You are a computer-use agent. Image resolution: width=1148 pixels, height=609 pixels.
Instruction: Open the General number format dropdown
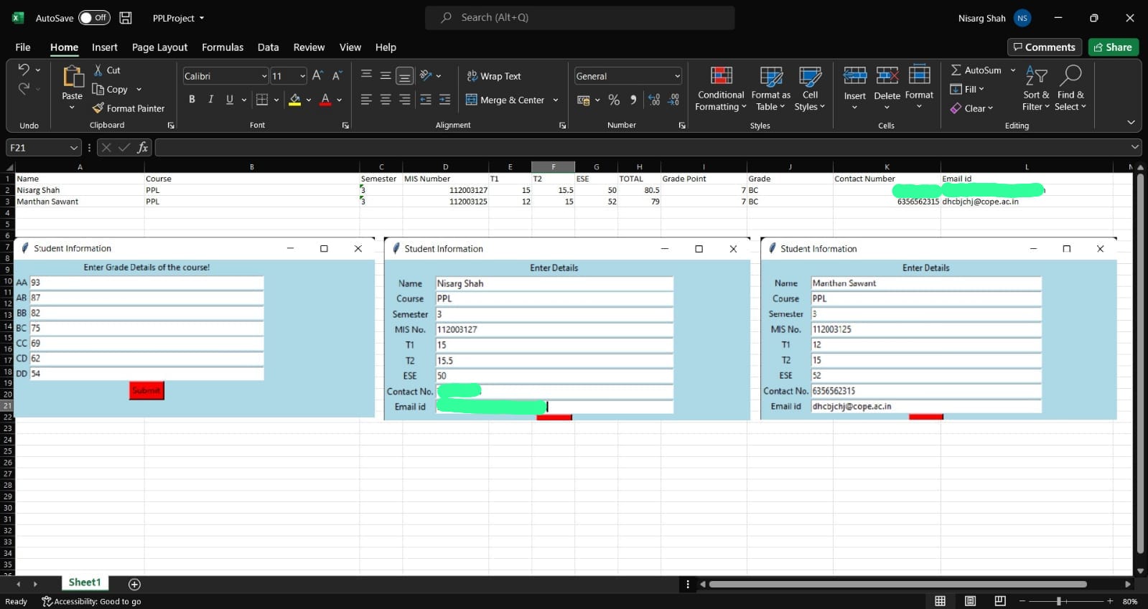click(677, 76)
